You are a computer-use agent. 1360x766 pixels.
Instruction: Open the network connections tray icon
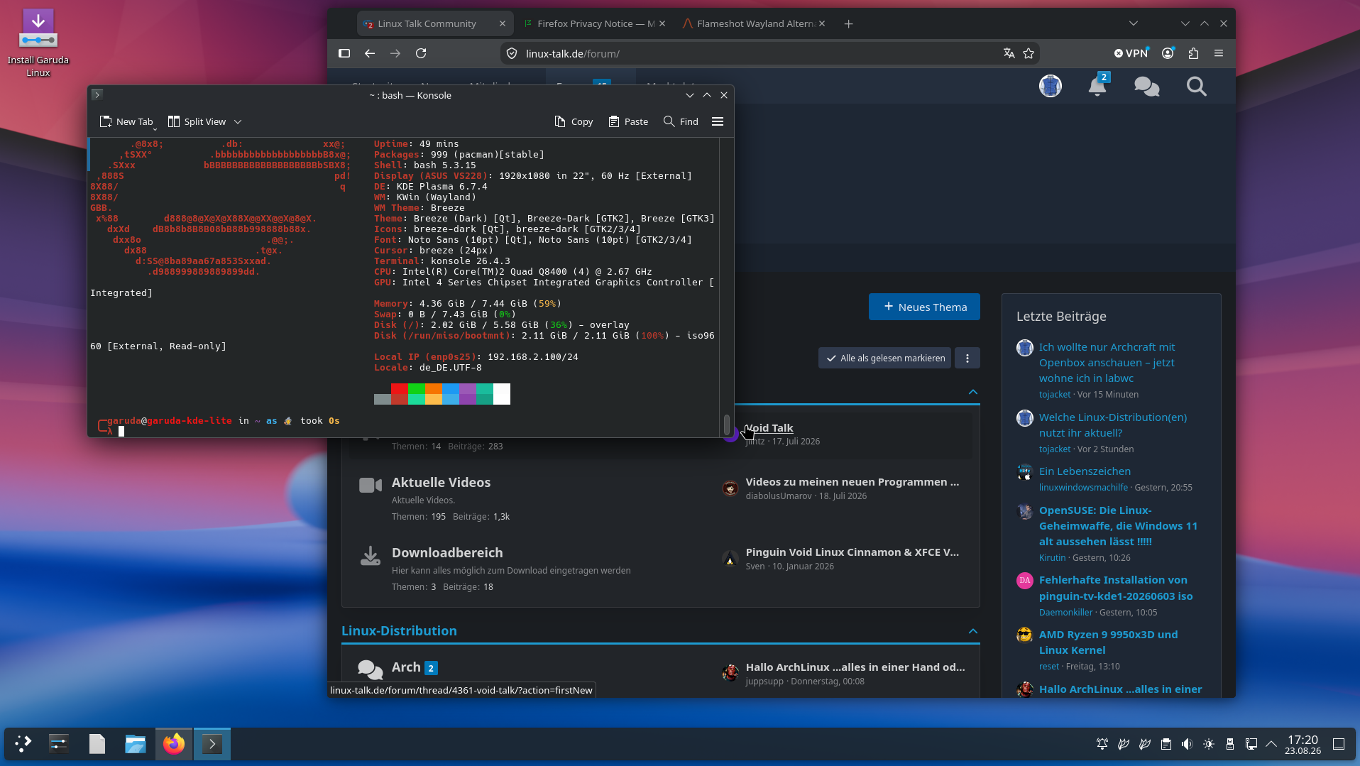pos(1251,744)
